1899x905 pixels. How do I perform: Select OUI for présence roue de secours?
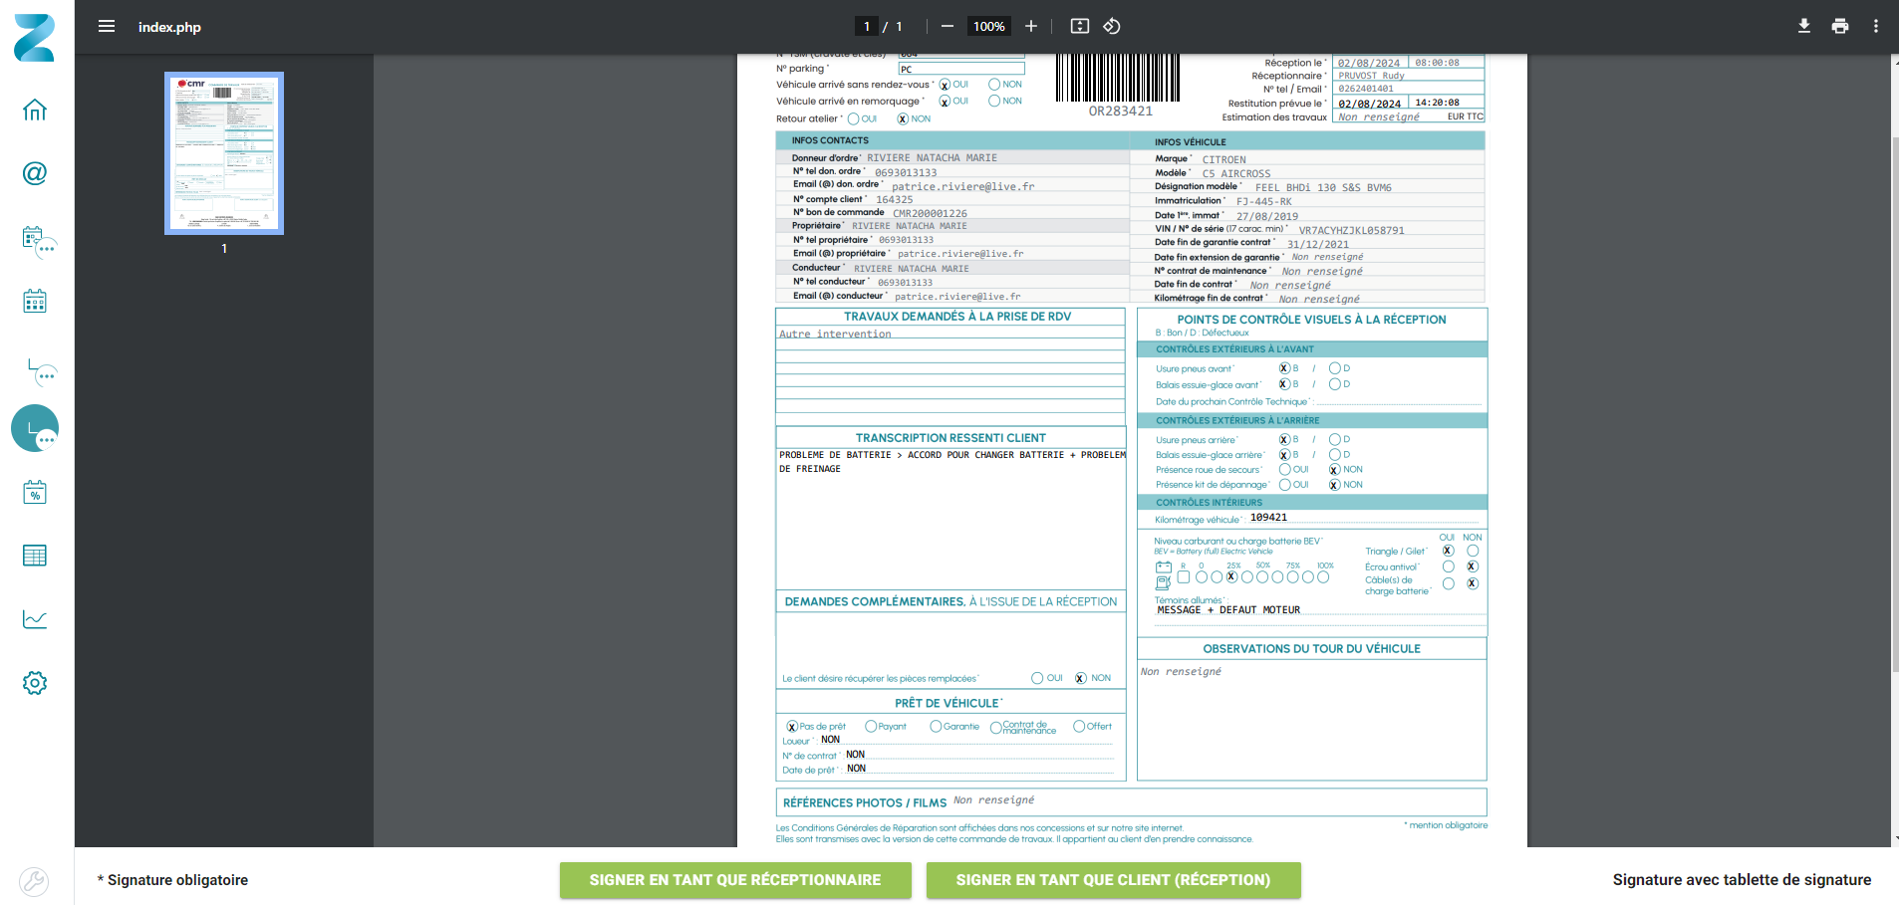1285,469
